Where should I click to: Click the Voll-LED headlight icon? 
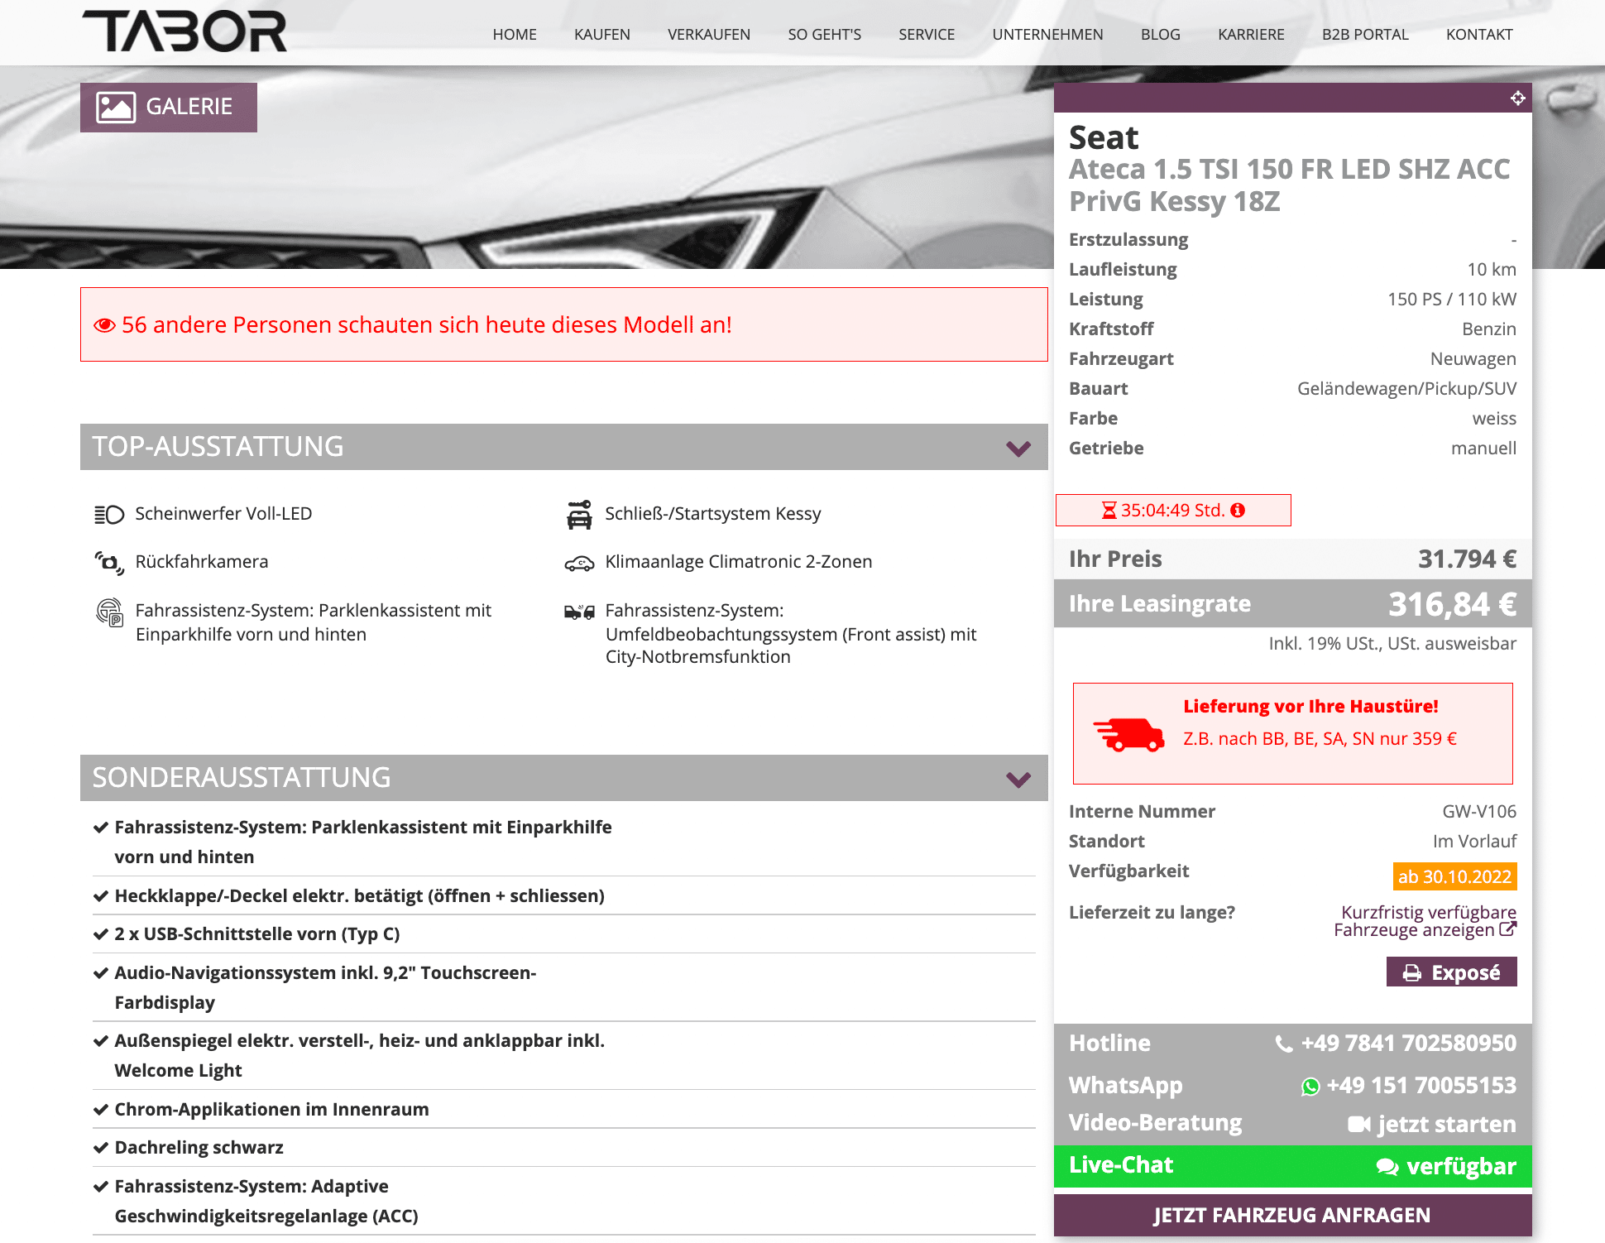pyautogui.click(x=109, y=515)
